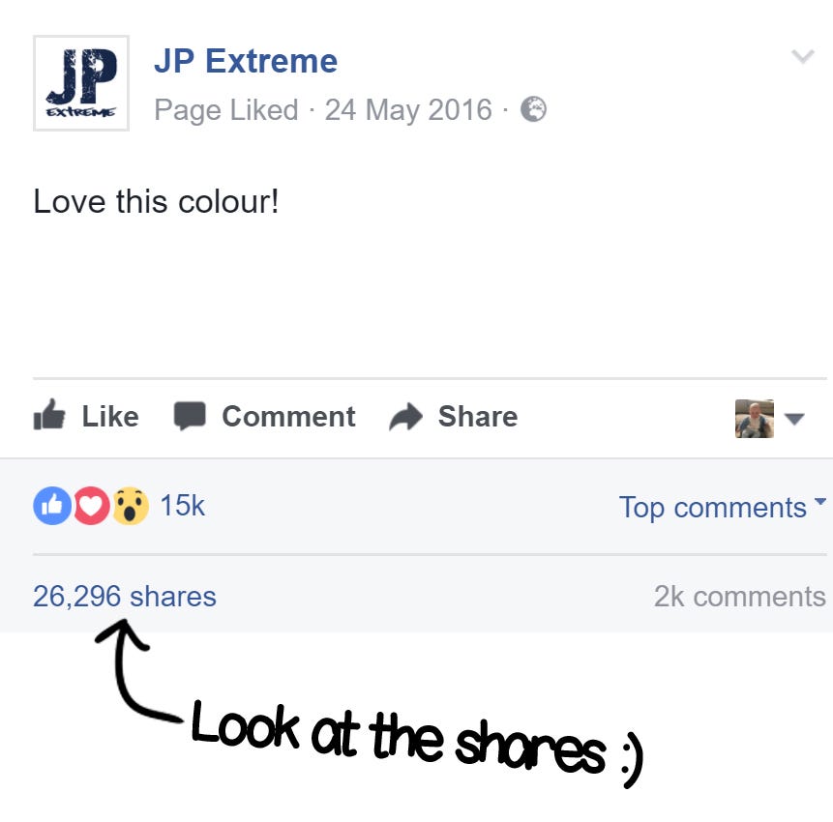The height and width of the screenshot is (822, 833).
Task: Click the thumbs-up Like icon
Action: pyautogui.click(x=49, y=414)
